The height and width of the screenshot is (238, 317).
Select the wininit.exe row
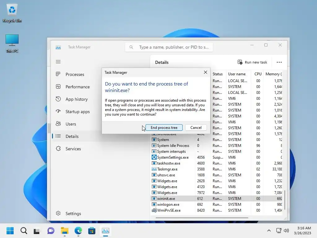click(x=217, y=199)
